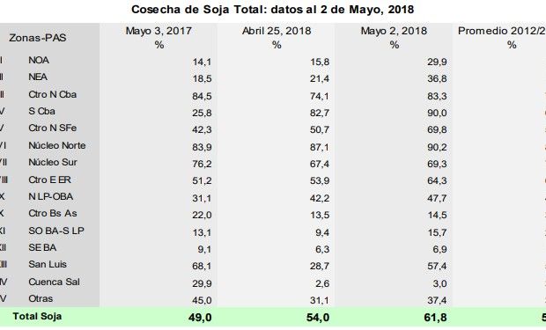Click the S Cba value 90,0
This screenshot has height=330, width=546.
(x=437, y=114)
